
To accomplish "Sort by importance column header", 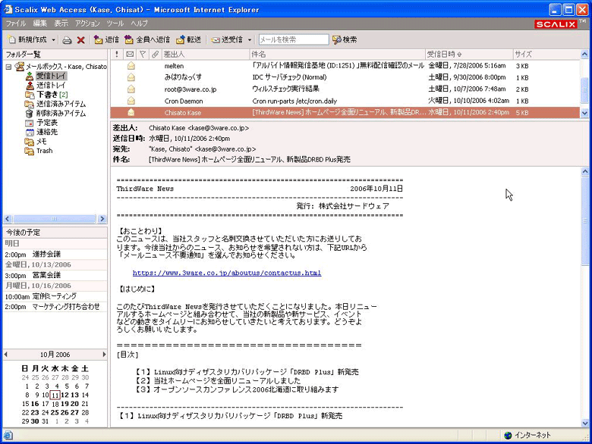I will 117,55.
